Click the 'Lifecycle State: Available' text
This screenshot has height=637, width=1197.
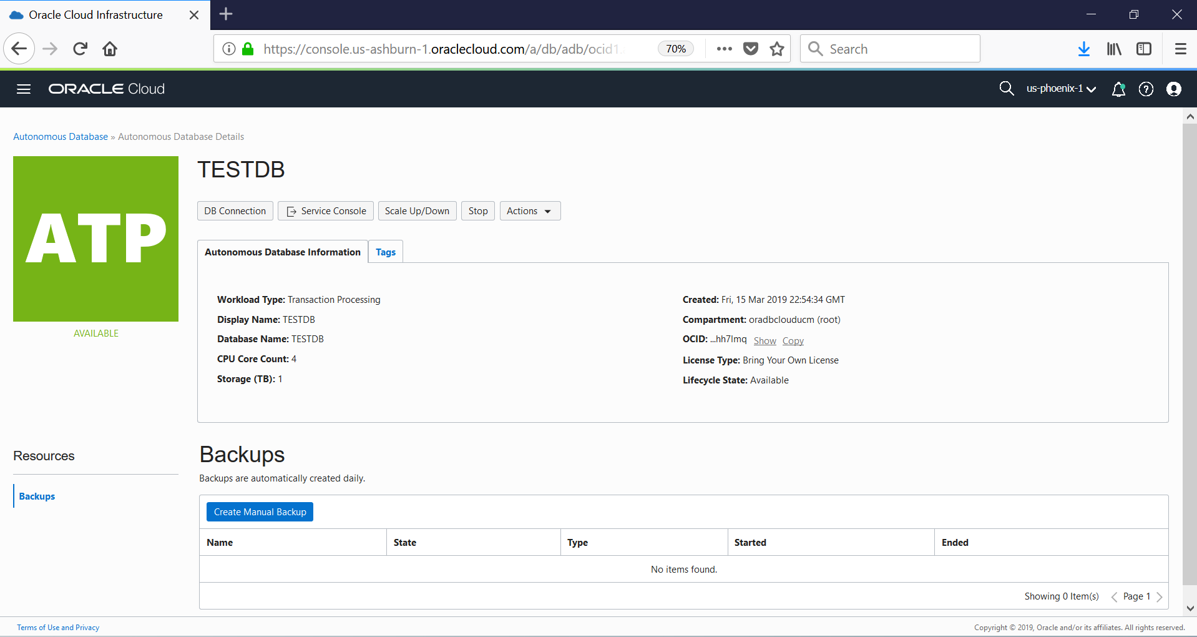click(x=736, y=380)
